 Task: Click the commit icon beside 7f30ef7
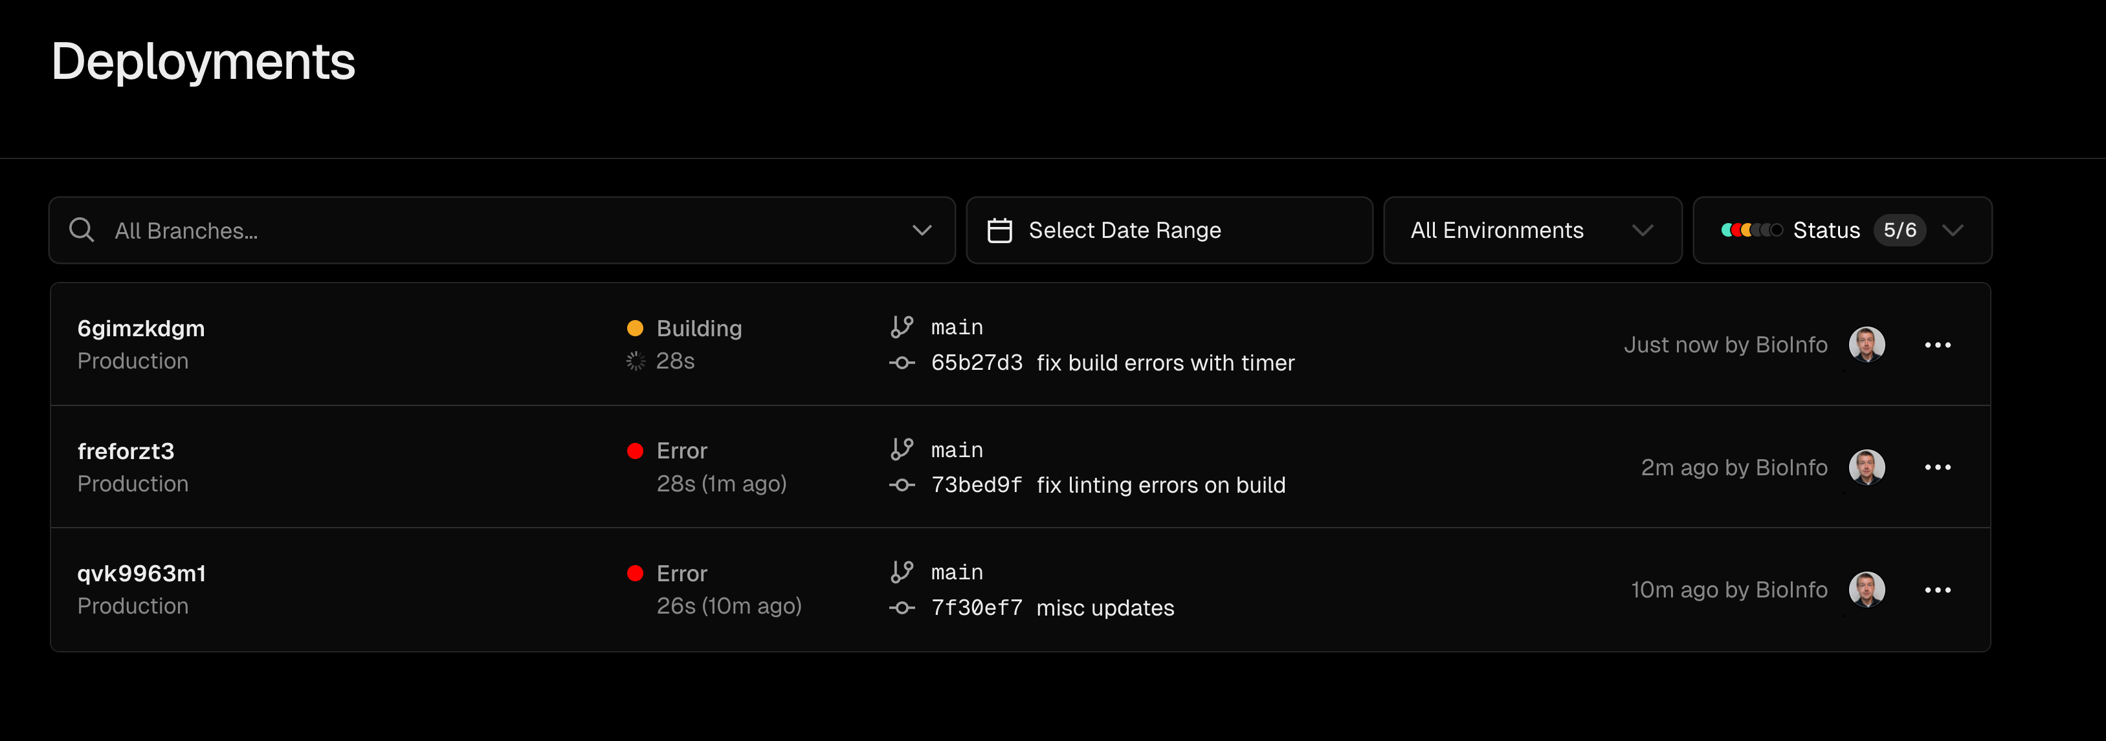click(x=902, y=607)
